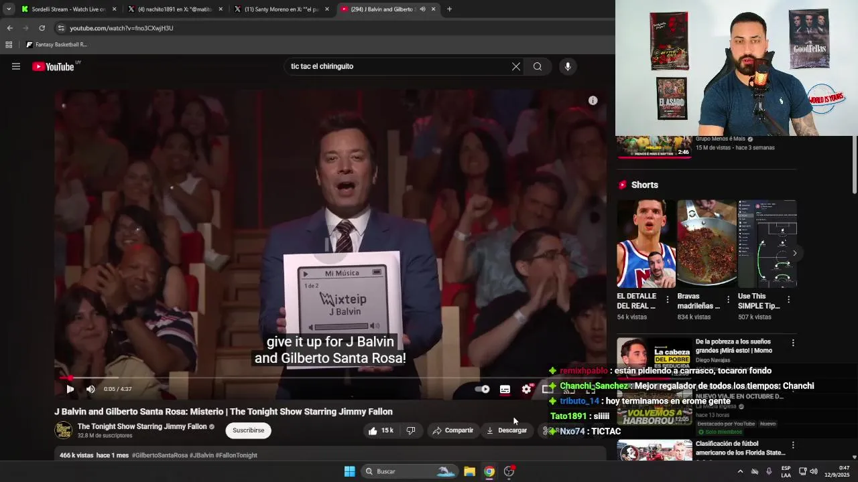View site information icon in address bar
The height and width of the screenshot is (482, 858).
pos(61,28)
